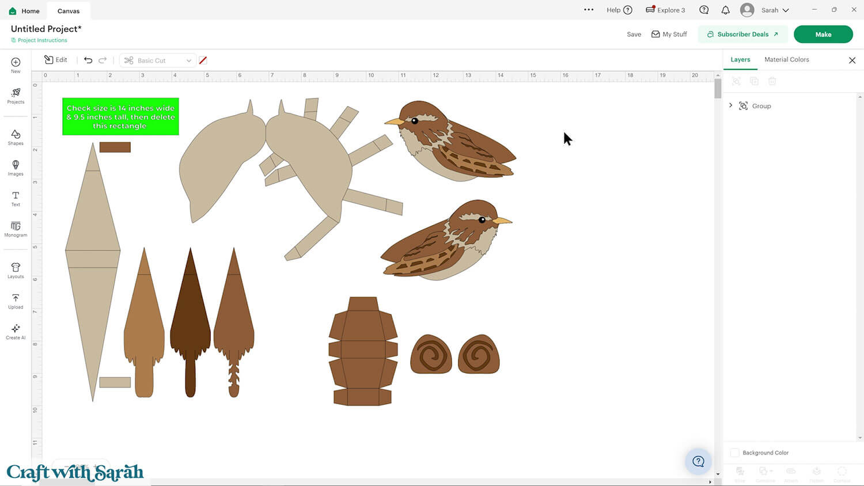Click the operation color swatch
This screenshot has width=864, height=486.
(x=203, y=60)
